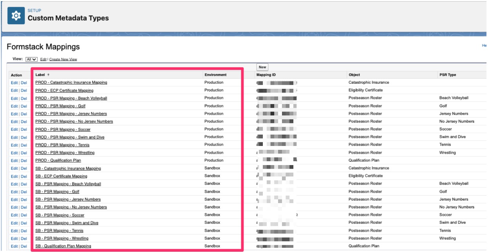Open PROD - PSR Mapping - Wrestling
The width and height of the screenshot is (488, 252).
pyautogui.click(x=65, y=153)
